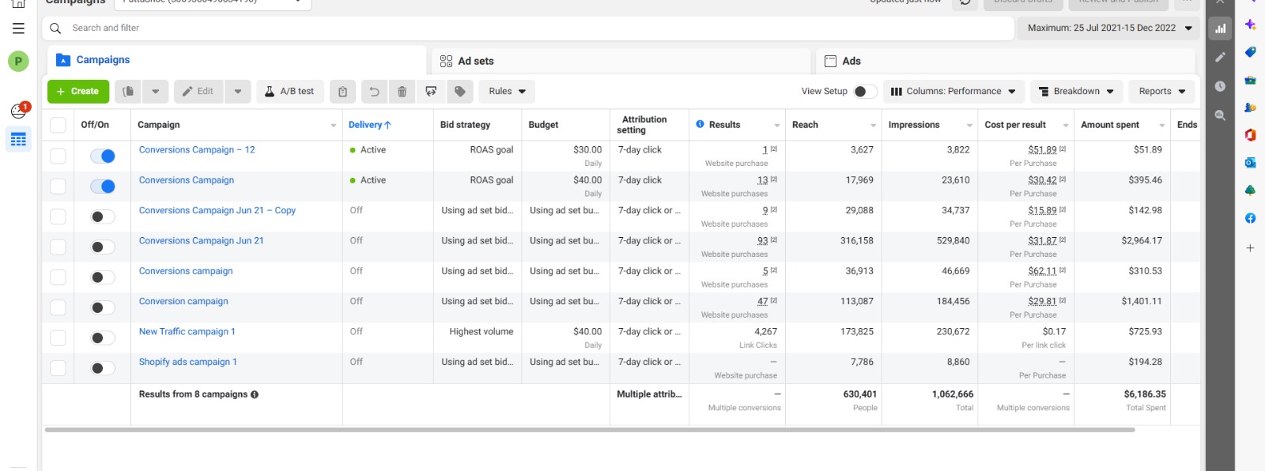Open Conversions Campaign Jun 21 – Copy link
This screenshot has height=471, width=1265.
(217, 211)
